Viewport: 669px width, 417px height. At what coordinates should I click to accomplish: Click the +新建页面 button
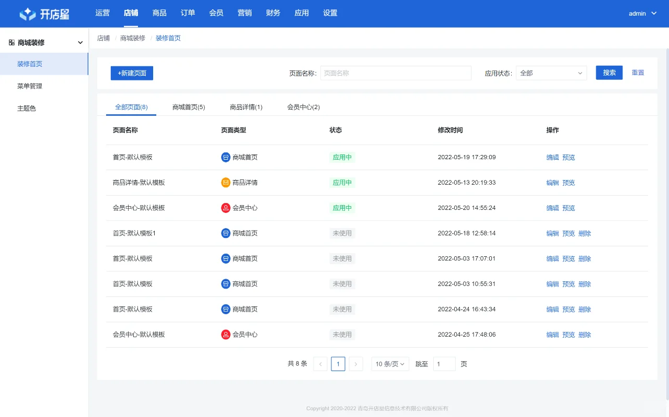132,73
